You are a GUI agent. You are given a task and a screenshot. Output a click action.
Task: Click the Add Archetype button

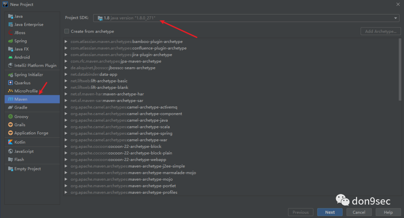tap(381, 31)
